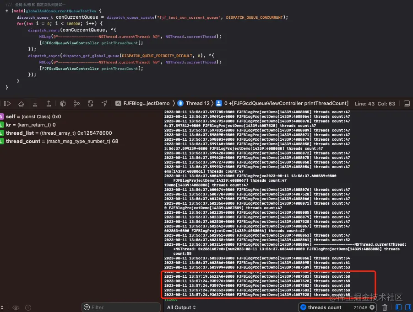The width and height of the screenshot is (413, 312).
Task: Toggle the console pane button
Action: click(408, 307)
